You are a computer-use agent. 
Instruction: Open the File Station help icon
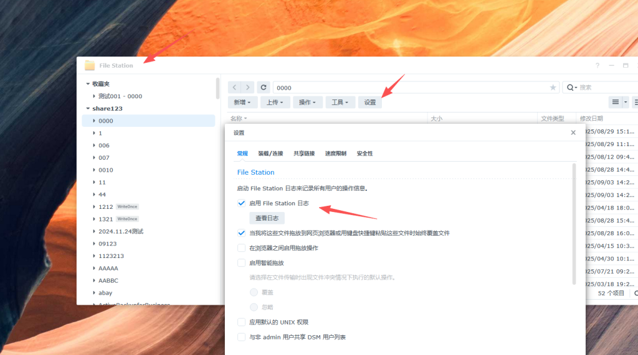tap(598, 65)
